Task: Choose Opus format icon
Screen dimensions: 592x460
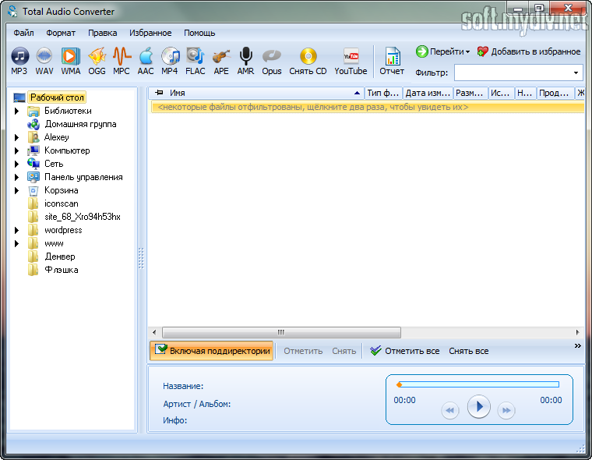Action: click(272, 56)
